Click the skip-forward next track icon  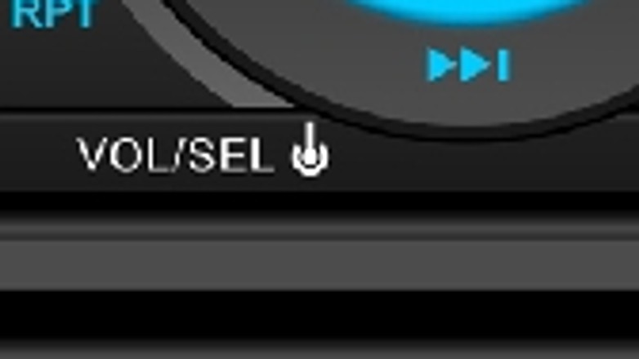click(468, 65)
